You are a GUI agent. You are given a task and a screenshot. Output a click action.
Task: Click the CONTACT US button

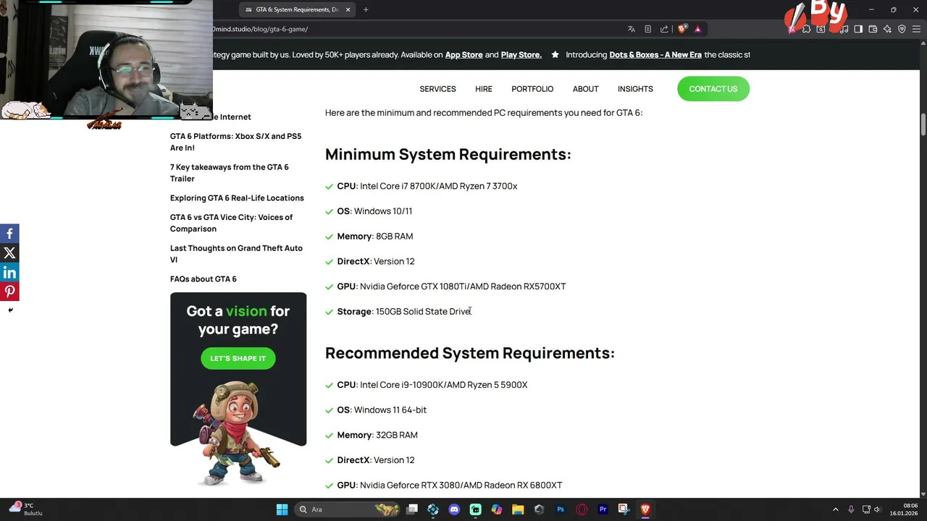pos(713,89)
